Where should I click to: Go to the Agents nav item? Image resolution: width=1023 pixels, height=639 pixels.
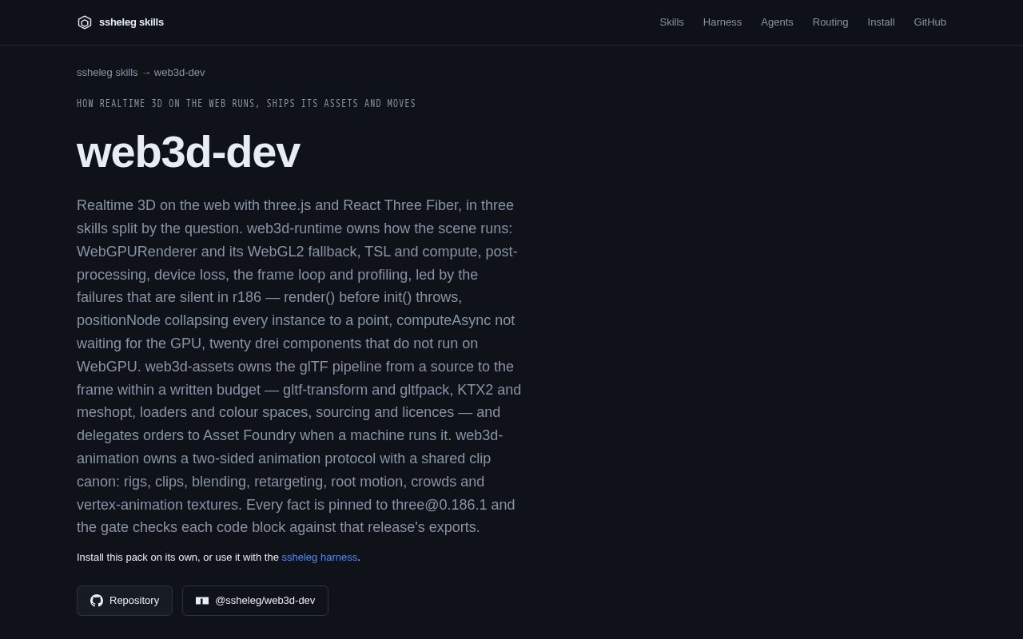(x=777, y=22)
